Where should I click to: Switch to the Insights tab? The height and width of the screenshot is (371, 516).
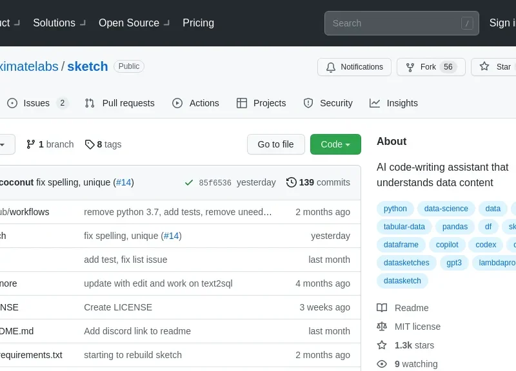pos(393,103)
